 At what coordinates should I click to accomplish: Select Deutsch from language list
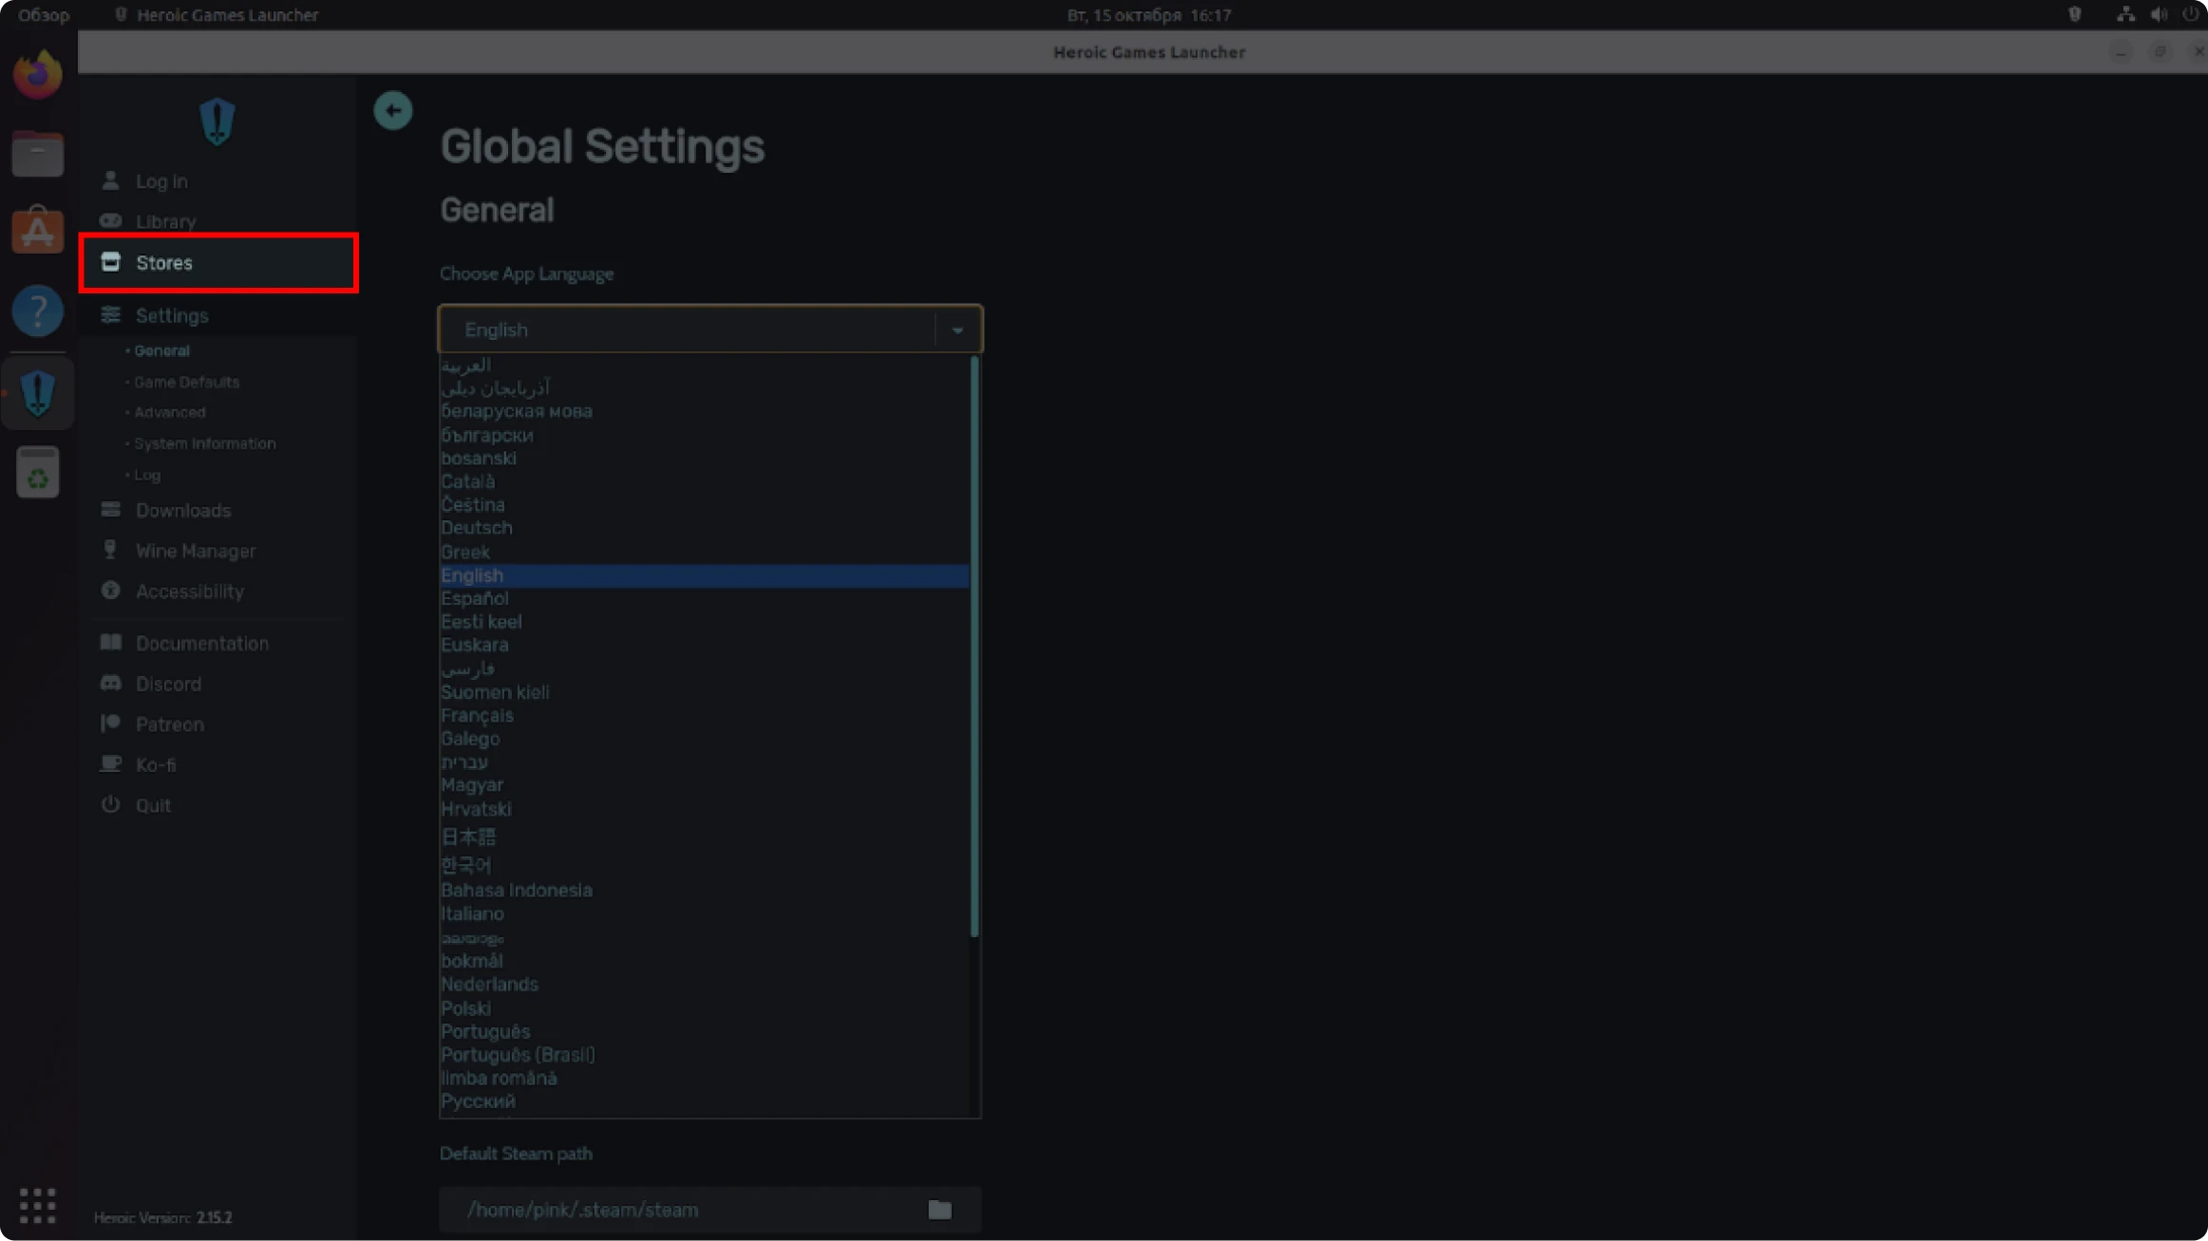click(476, 528)
